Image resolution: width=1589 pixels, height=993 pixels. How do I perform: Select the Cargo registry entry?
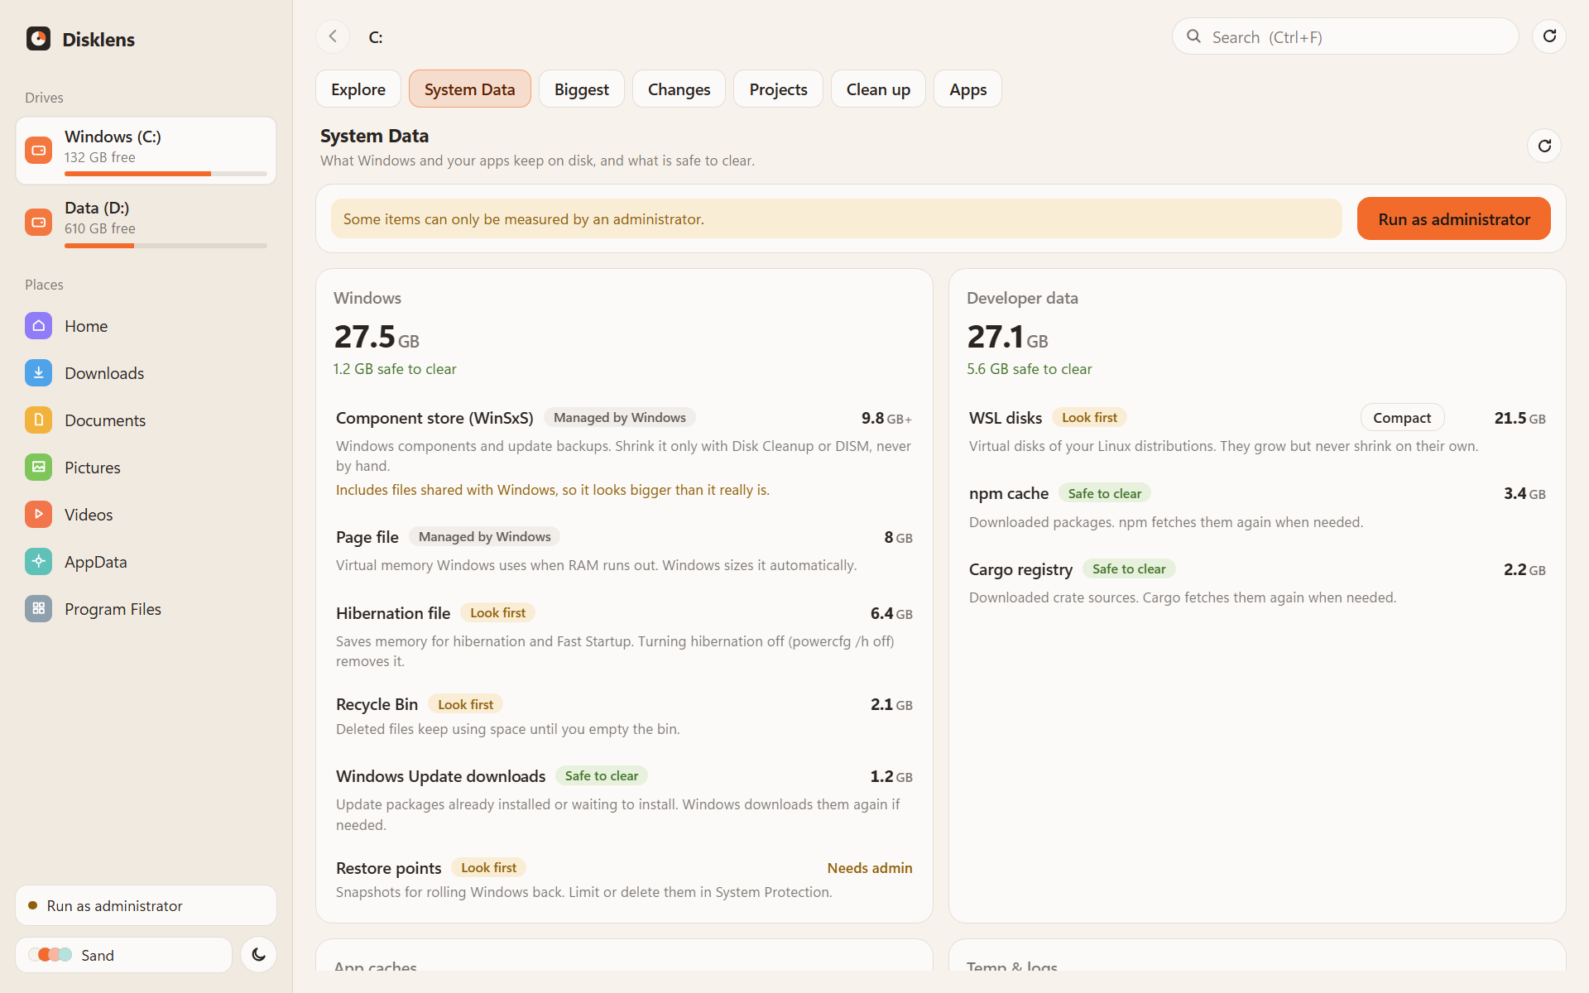[x=1257, y=583]
